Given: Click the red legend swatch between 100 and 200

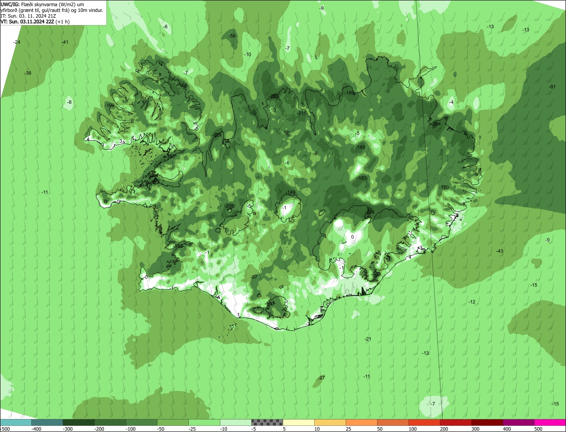Looking at the screenshot, I should tap(424, 422).
